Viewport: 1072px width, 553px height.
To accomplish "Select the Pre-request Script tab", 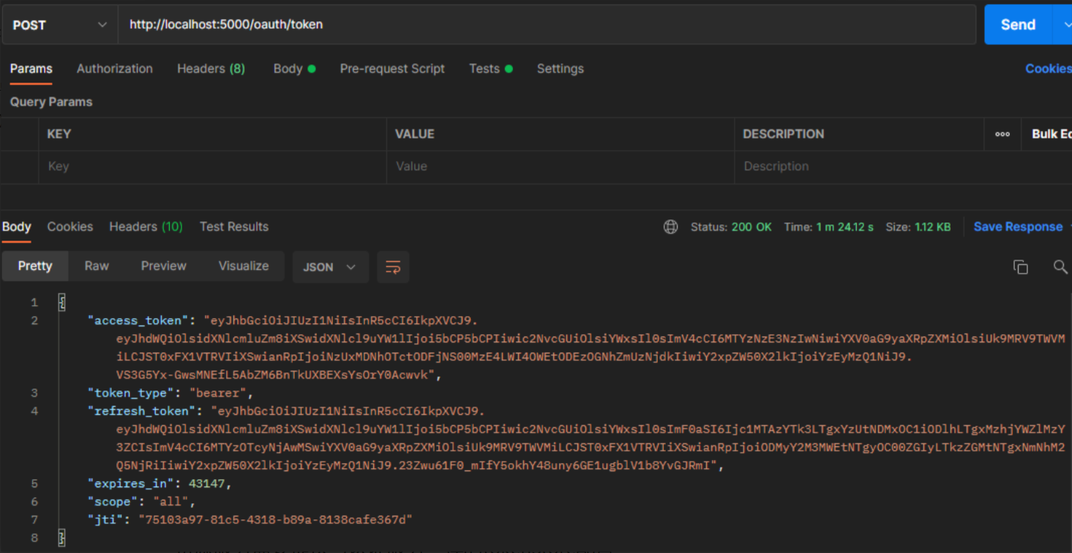I will 392,69.
